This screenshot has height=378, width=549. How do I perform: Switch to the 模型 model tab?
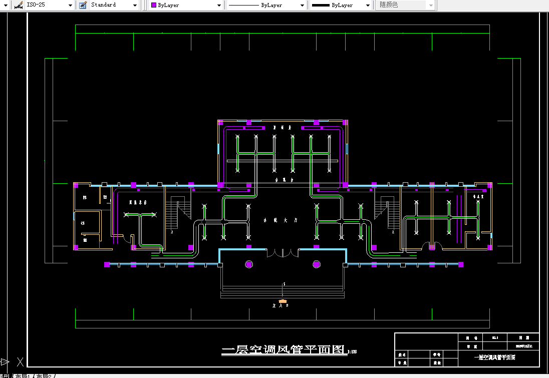pos(4,376)
